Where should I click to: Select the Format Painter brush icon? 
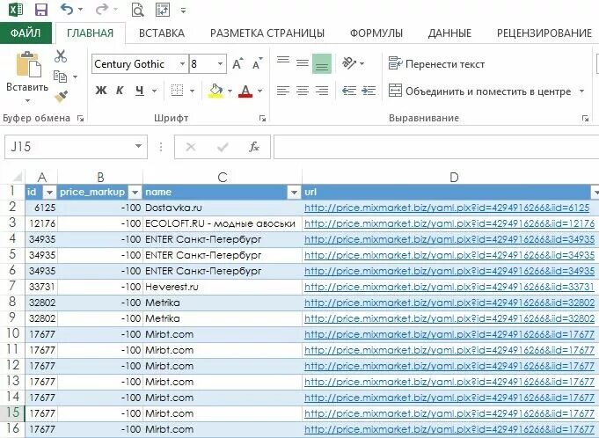coord(61,97)
